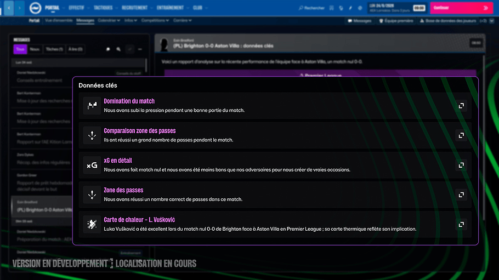499x280 pixels.
Task: Open Comparaison zone des passes title
Action: (x=140, y=131)
